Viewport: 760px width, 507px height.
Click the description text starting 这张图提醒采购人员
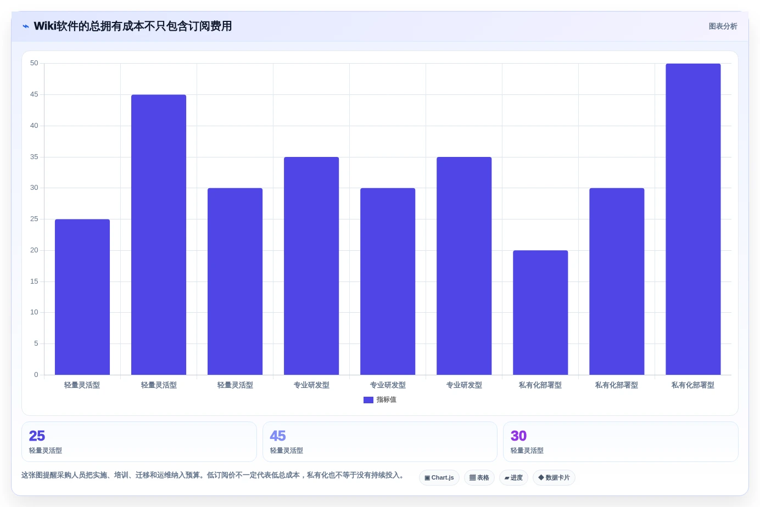(214, 475)
